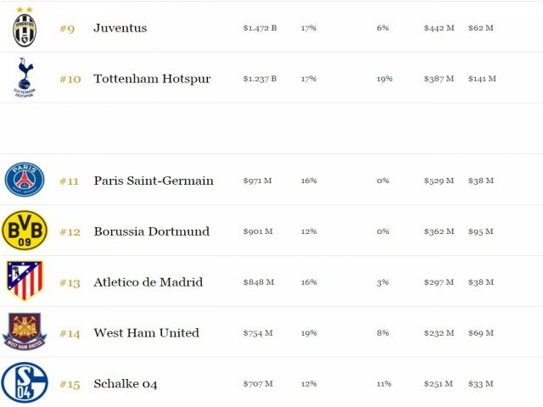Open the West Ham United crest
The height and width of the screenshot is (407, 543).
(x=25, y=332)
